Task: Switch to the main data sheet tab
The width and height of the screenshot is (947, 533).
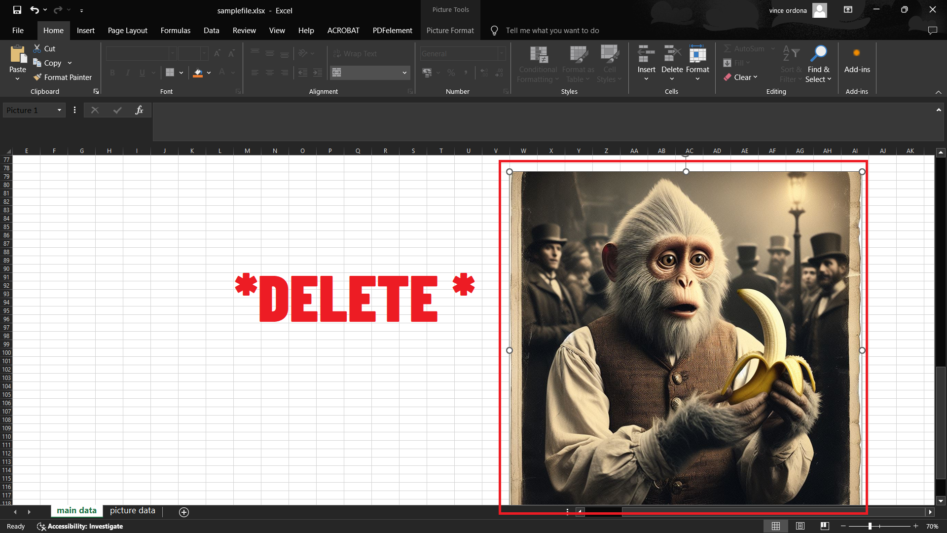Action: pos(77,511)
